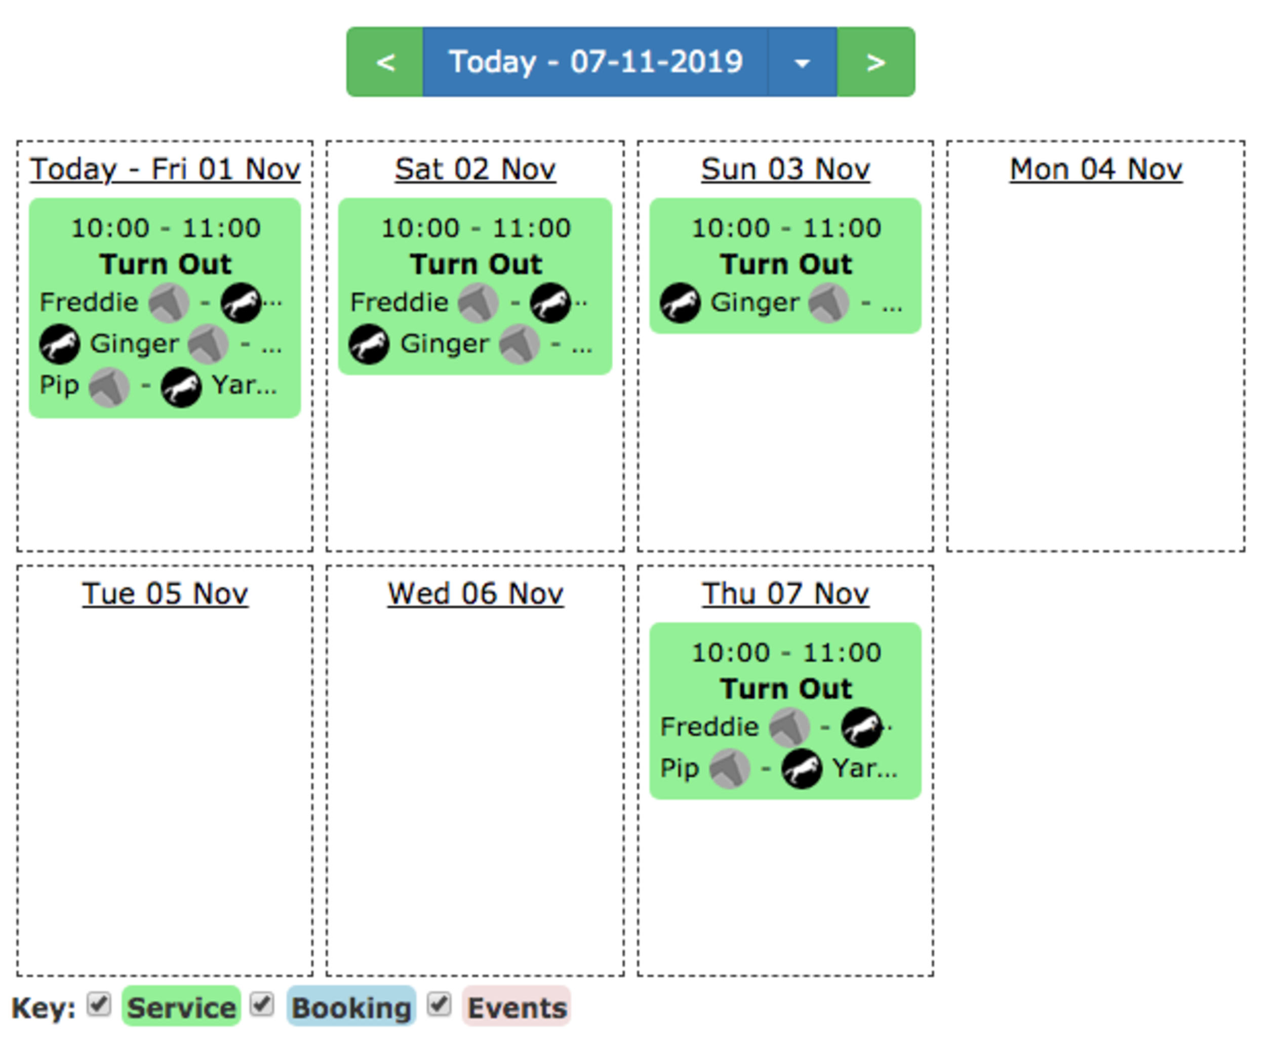Screen dimensions: 1266x1047
Task: Click Ginger's grey horse avatar on Sunday
Action: (829, 303)
